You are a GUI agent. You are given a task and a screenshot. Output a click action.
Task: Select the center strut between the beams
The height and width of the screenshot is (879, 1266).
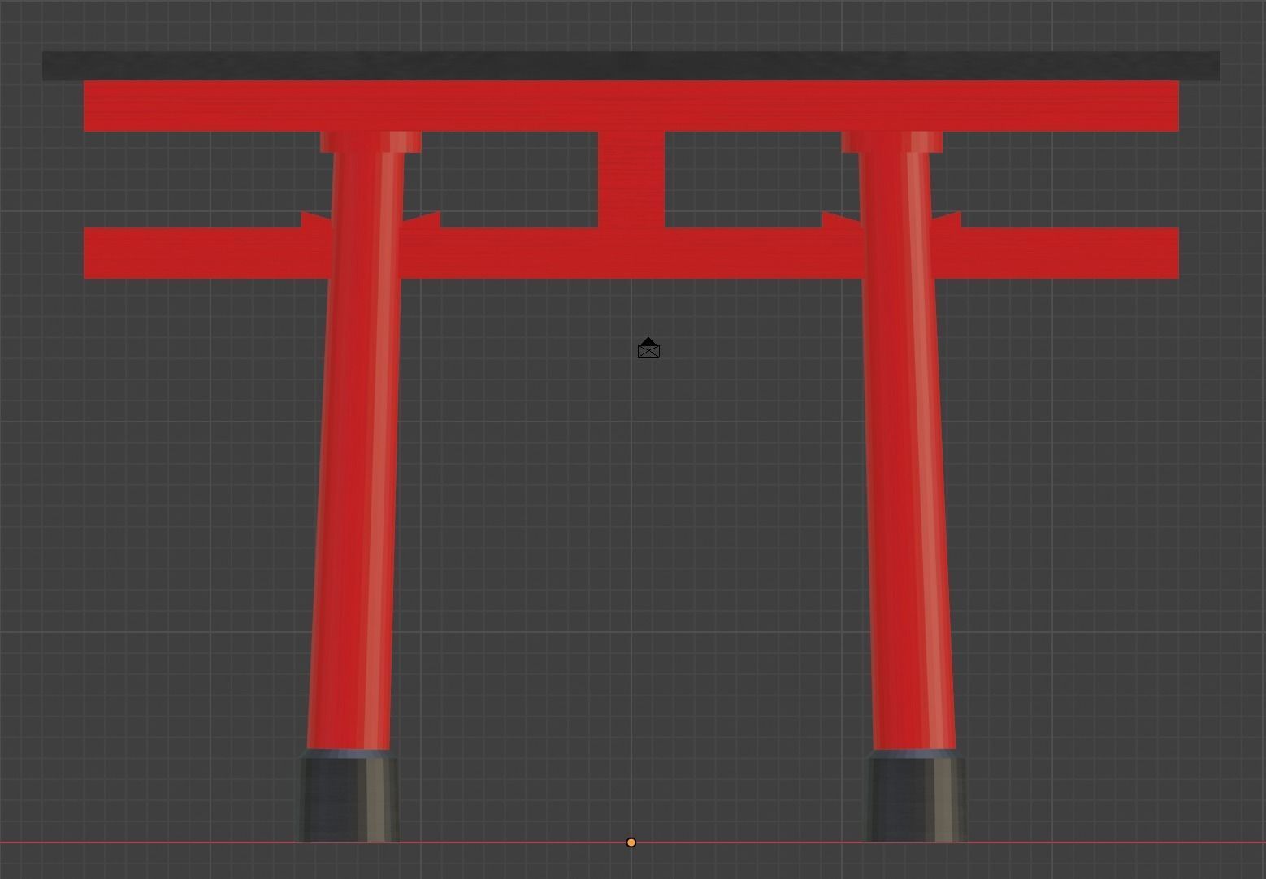point(631,180)
